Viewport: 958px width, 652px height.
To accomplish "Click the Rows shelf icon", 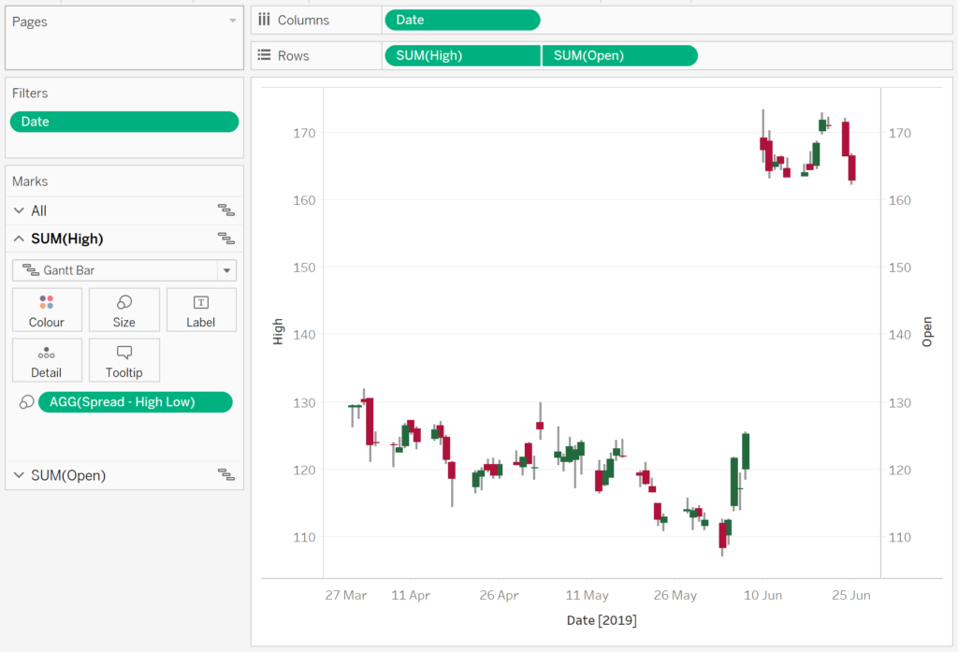I will pos(264,55).
